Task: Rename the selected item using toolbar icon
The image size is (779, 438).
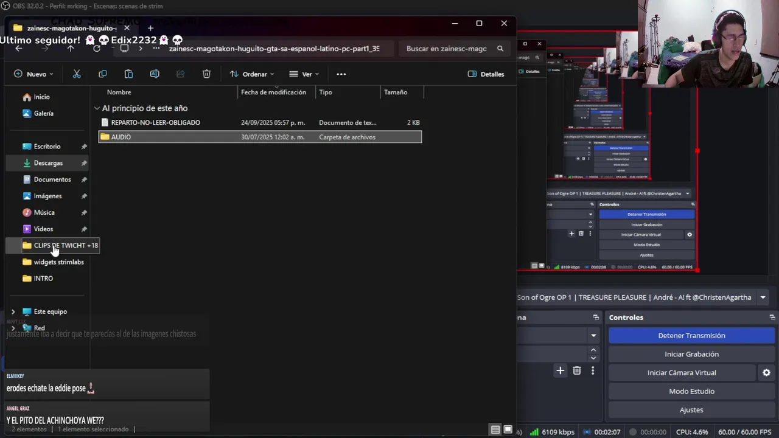Action: [x=155, y=74]
